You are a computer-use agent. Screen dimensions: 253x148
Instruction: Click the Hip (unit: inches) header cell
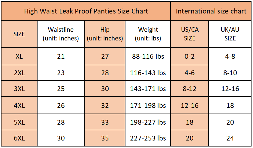point(105,34)
